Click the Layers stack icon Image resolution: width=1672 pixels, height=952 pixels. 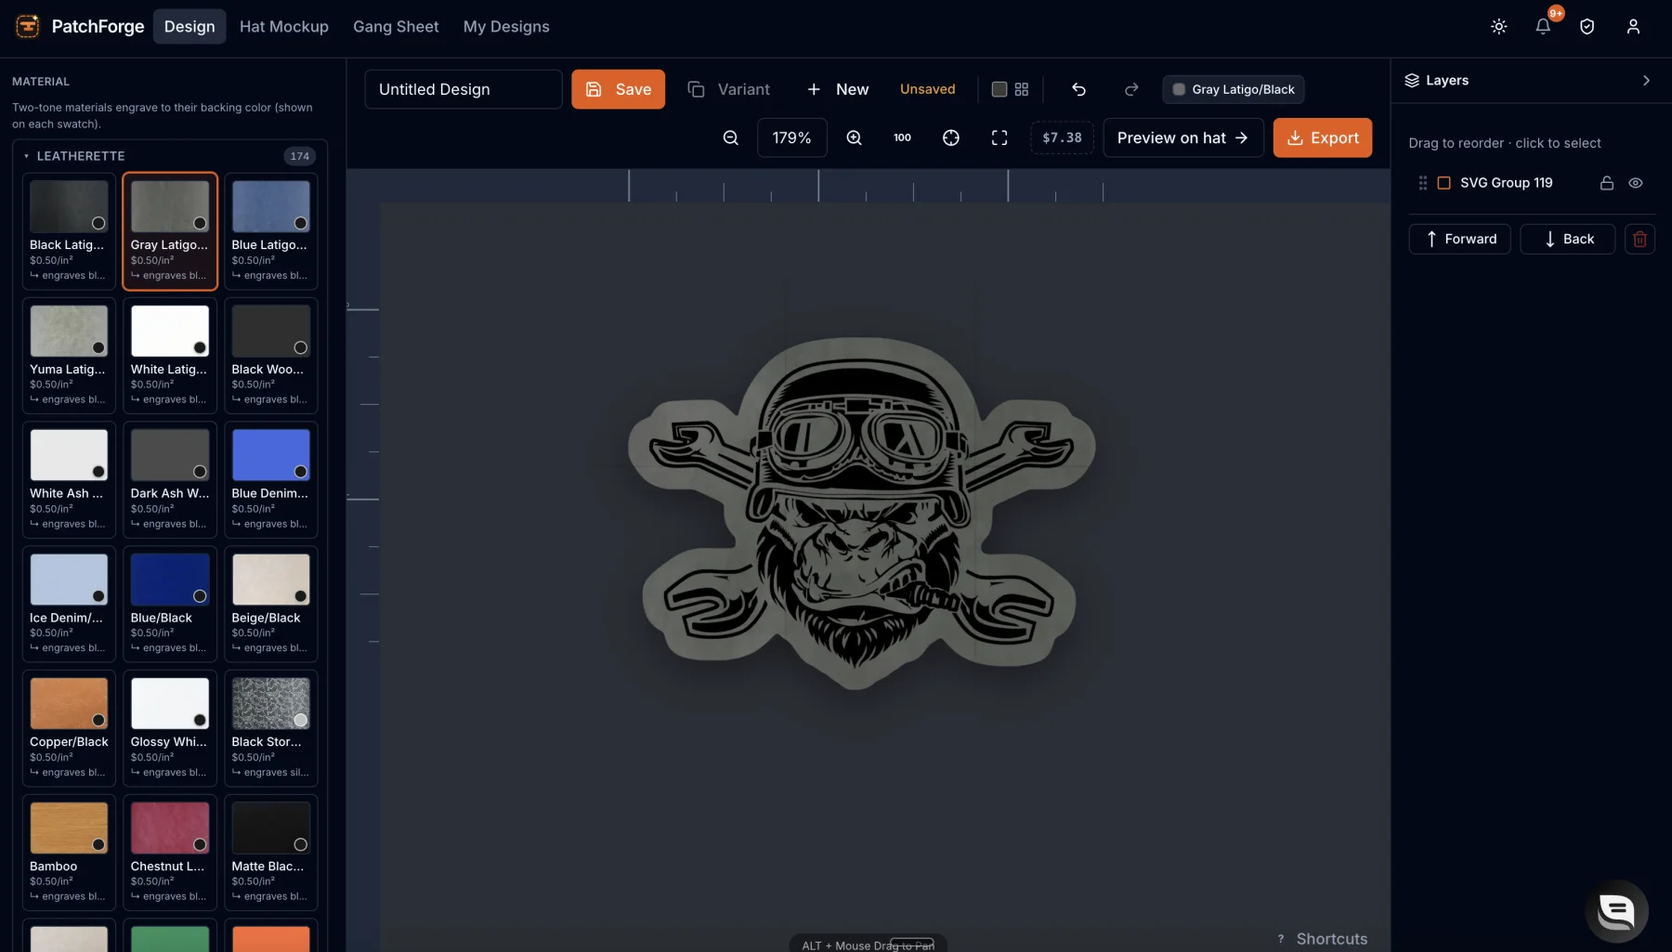(x=1412, y=81)
